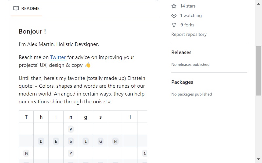Screen dimensions: 262x163
Task: Click the P letter tile in the table
Action: coord(71,129)
